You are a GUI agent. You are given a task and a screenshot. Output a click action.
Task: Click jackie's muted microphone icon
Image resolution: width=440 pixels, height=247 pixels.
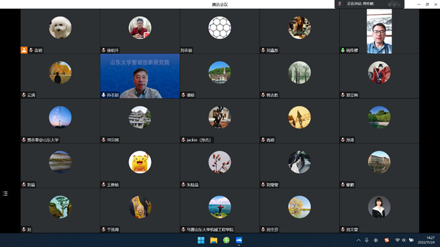coord(183,140)
